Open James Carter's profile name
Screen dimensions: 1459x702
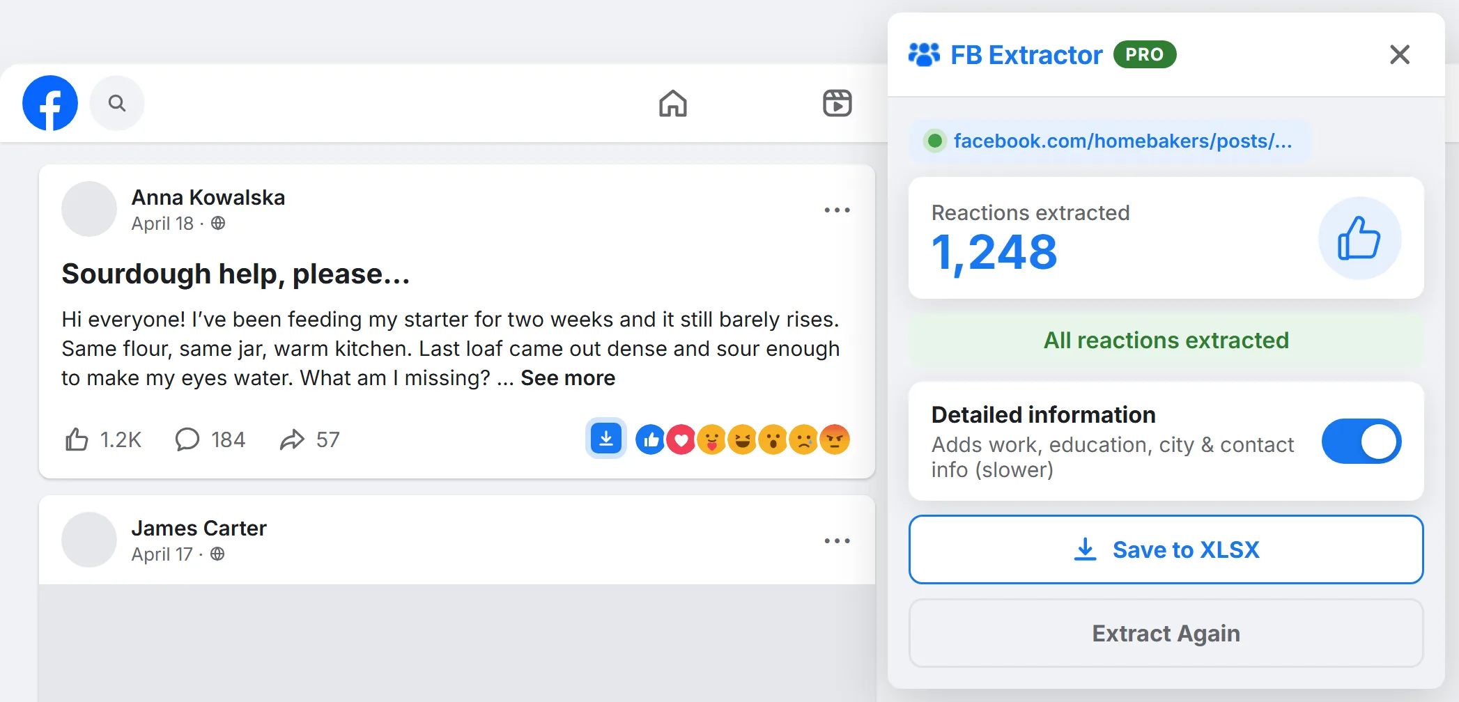(199, 528)
